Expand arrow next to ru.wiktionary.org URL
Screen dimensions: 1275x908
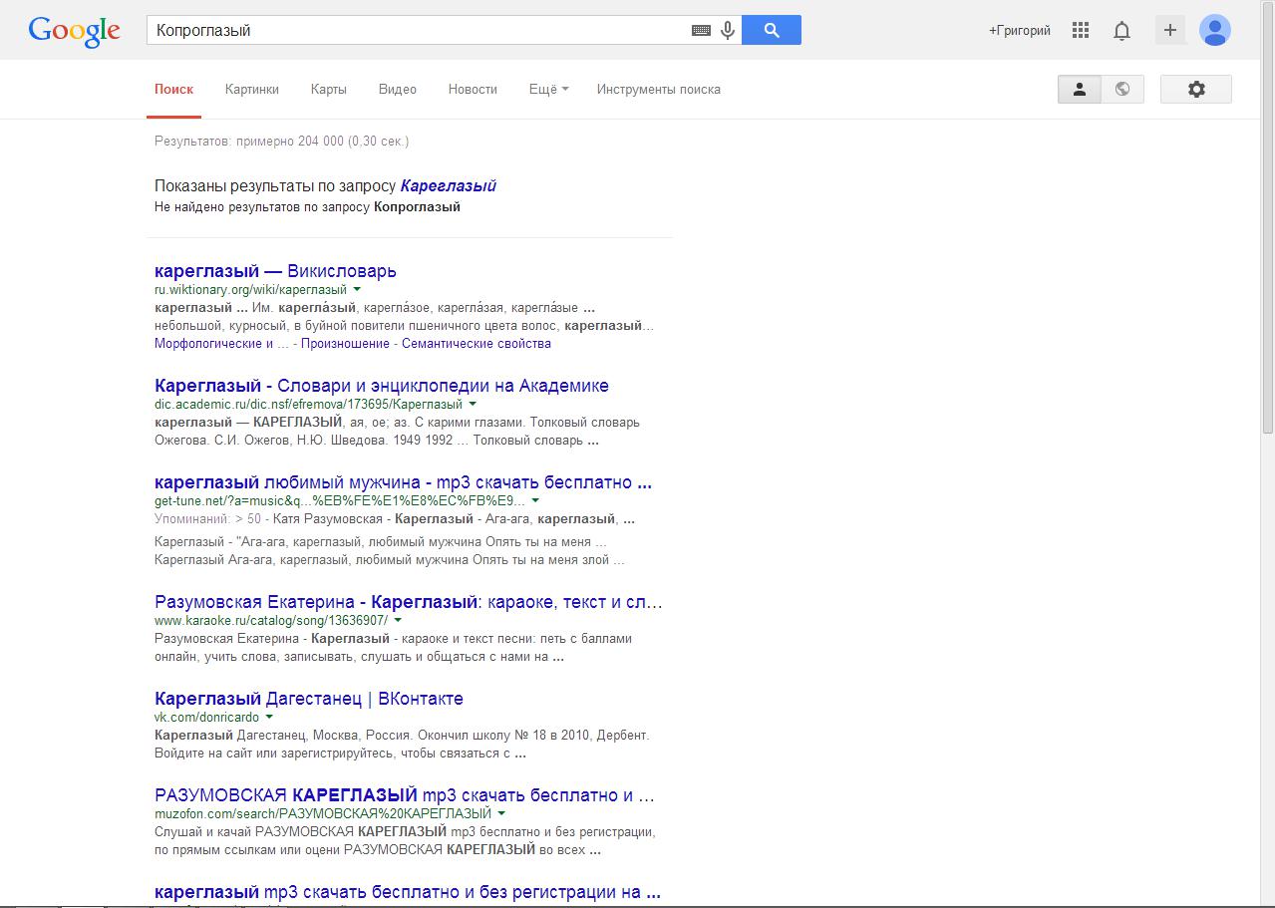pyautogui.click(x=357, y=290)
